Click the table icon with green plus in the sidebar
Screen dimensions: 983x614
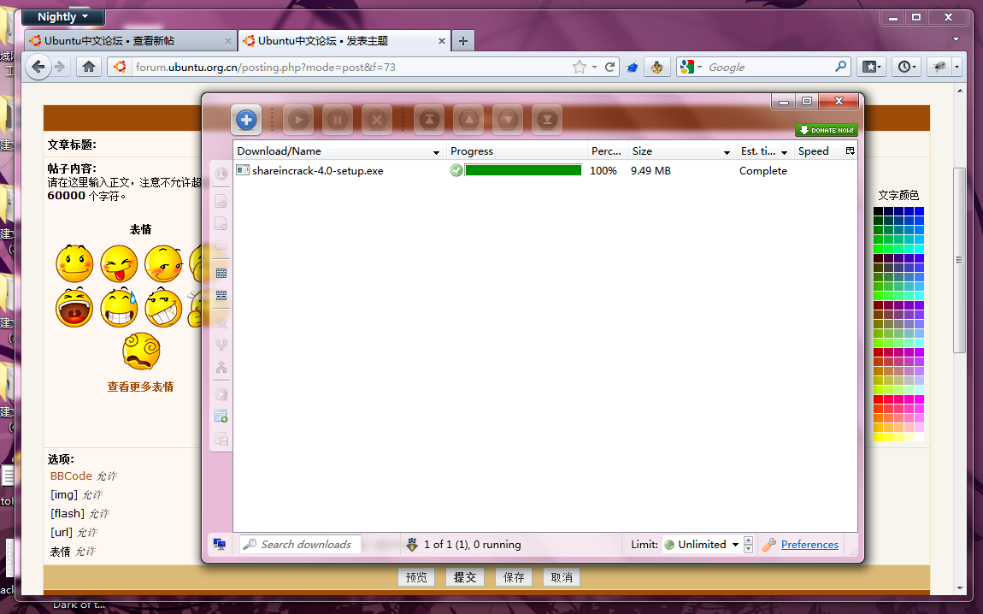click(x=221, y=416)
